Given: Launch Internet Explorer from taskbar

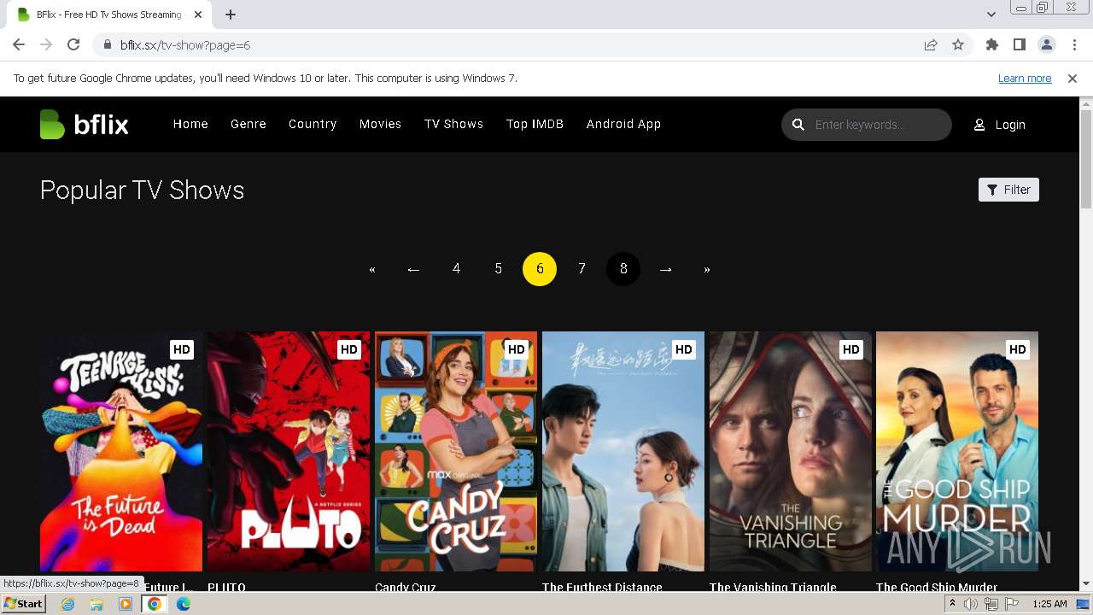Looking at the screenshot, I should tap(68, 604).
